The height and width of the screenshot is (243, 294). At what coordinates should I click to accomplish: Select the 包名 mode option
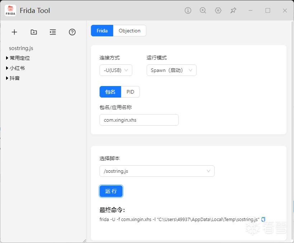pyautogui.click(x=110, y=92)
